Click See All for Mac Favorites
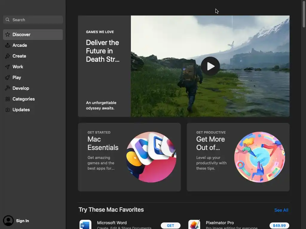Image resolution: width=306 pixels, height=229 pixels. pos(281,210)
